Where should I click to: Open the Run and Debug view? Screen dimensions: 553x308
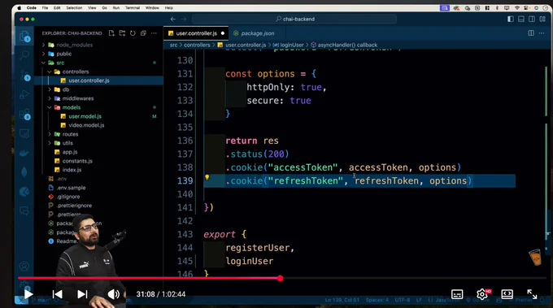(x=24, y=94)
